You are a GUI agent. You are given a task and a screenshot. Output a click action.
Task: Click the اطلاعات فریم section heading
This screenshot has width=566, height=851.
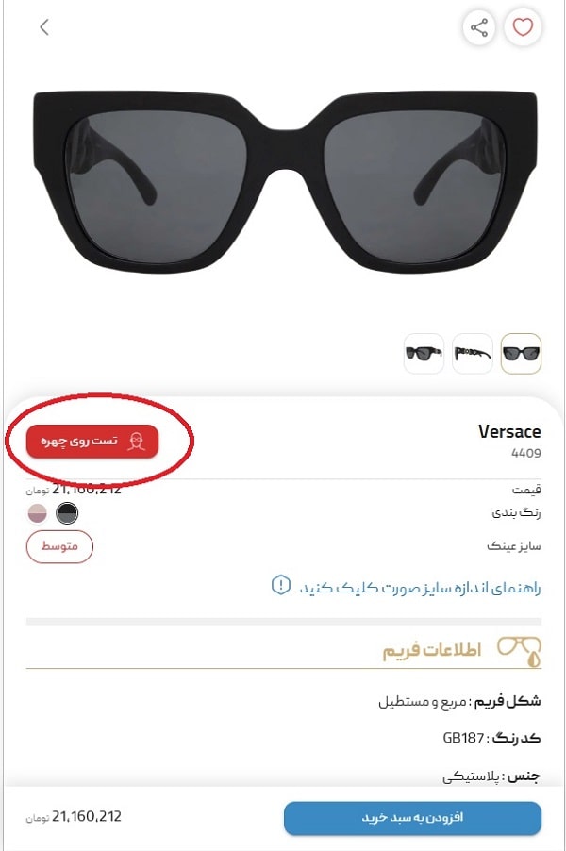pyautogui.click(x=432, y=650)
